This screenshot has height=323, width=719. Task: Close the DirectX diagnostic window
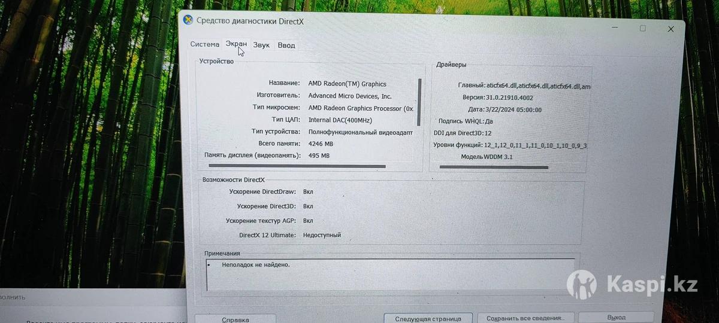(x=671, y=29)
